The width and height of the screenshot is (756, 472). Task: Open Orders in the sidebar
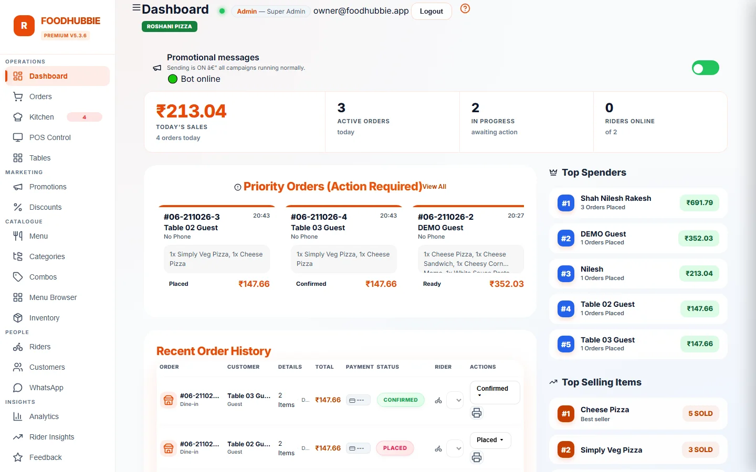[x=58, y=96]
